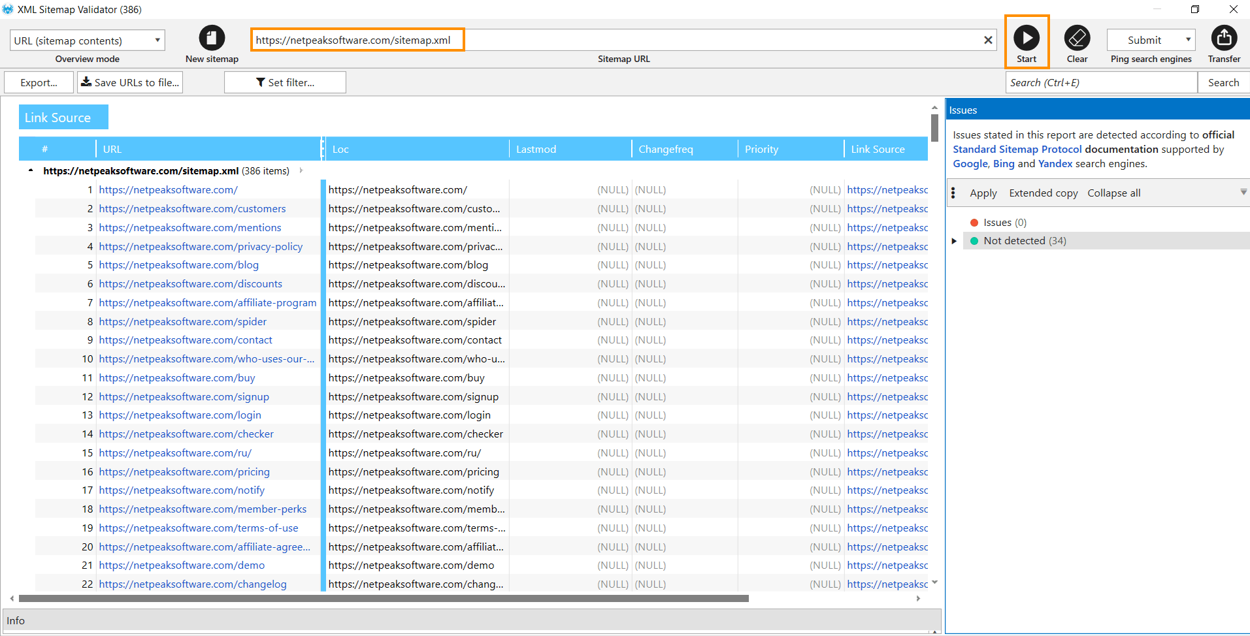Screen dimensions: 1250x636
Task: Open the three-dot menu in Issues panel
Action: [x=953, y=193]
